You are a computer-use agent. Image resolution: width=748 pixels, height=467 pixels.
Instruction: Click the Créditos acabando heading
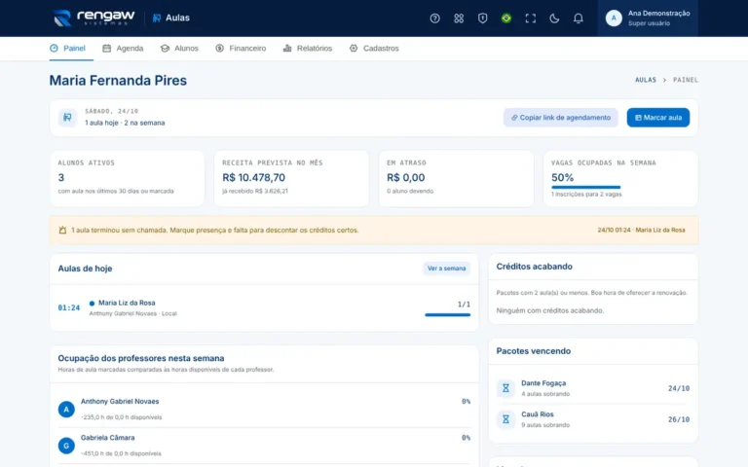[x=535, y=267]
